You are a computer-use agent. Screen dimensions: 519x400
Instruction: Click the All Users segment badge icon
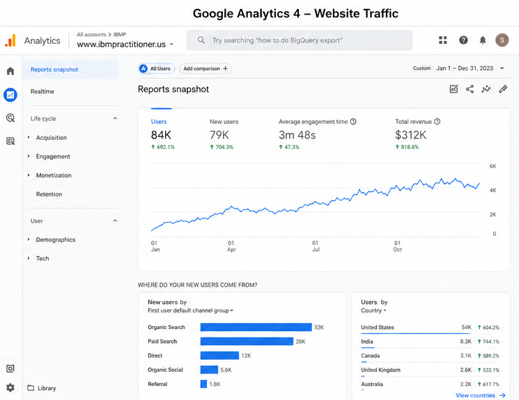pyautogui.click(x=144, y=68)
